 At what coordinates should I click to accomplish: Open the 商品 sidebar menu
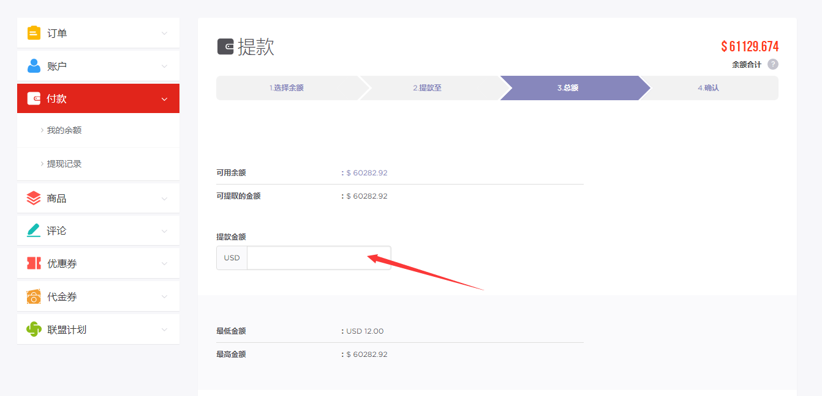(98, 199)
